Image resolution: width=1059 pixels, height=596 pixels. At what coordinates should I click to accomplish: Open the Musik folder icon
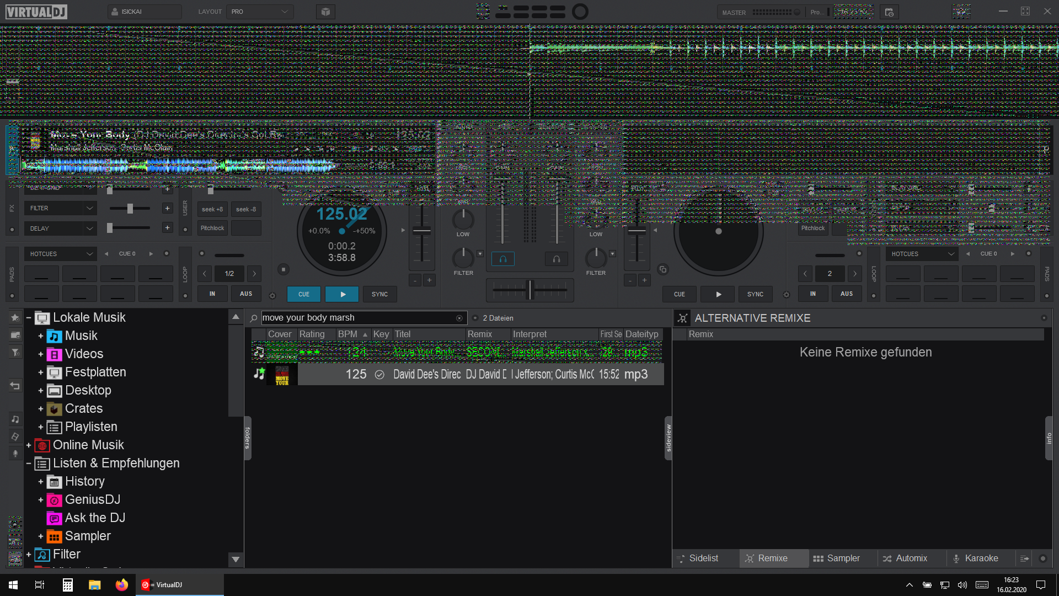tap(54, 336)
